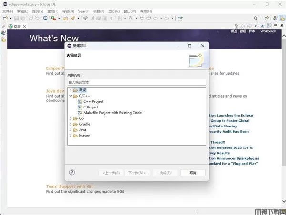Screen dimensions: 286x215
Task: Close the 欢迎 tab
Action: coord(24,26)
